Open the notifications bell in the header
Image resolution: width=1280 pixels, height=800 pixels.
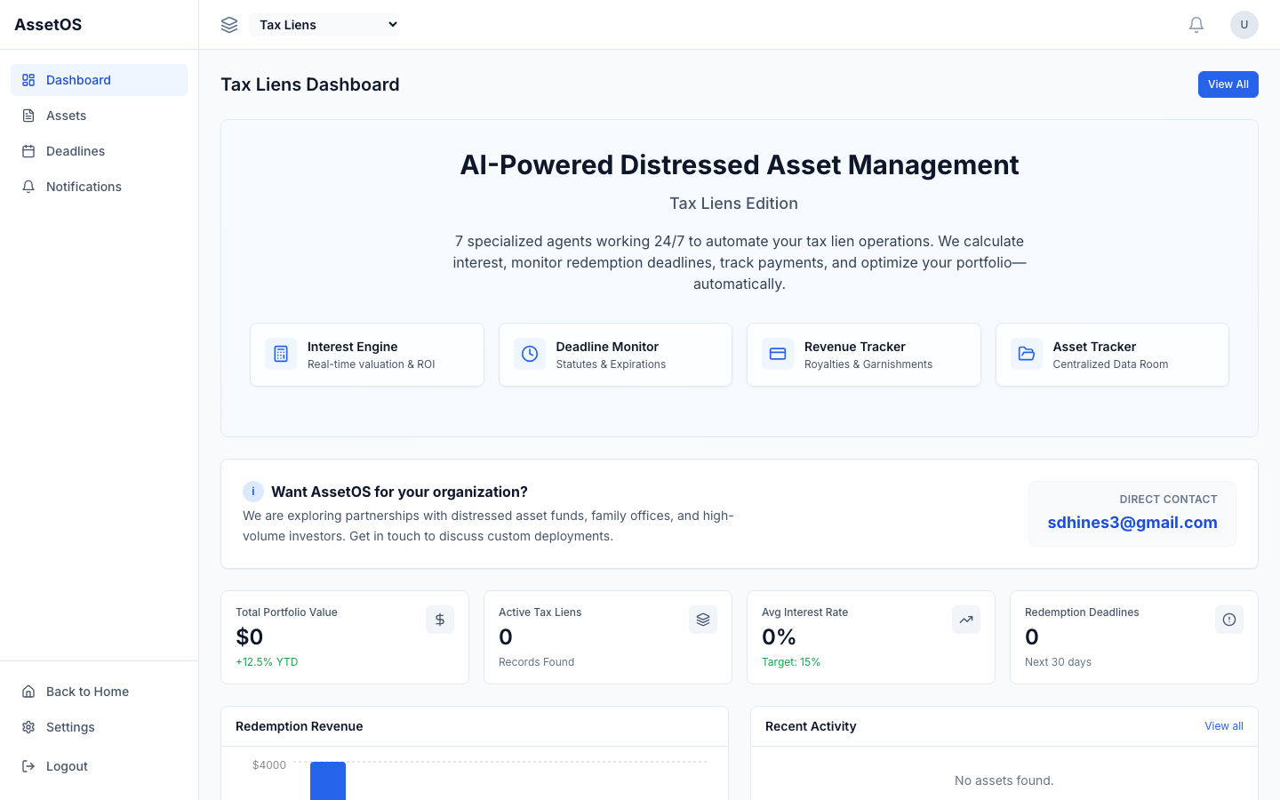point(1196,25)
